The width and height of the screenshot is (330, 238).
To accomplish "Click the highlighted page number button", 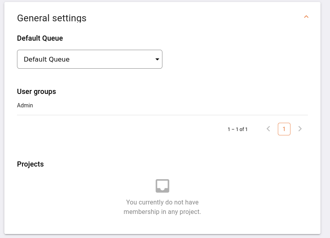I will (284, 129).
